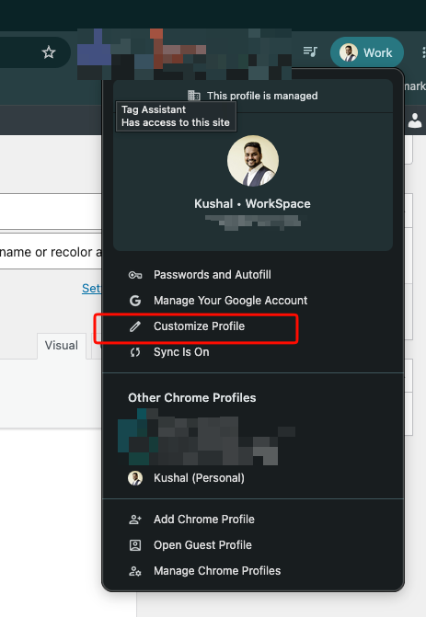Switch to the Visual tab
The width and height of the screenshot is (426, 617).
click(62, 346)
